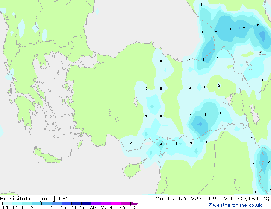Click the island of Cyprus on map

(133, 169)
